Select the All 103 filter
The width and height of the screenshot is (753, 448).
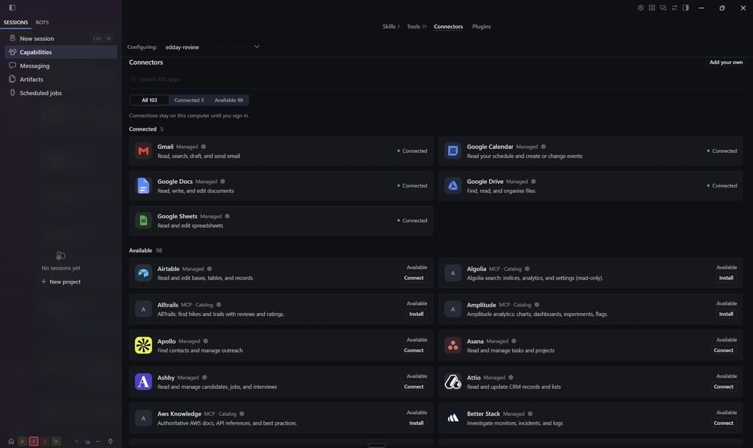(149, 100)
